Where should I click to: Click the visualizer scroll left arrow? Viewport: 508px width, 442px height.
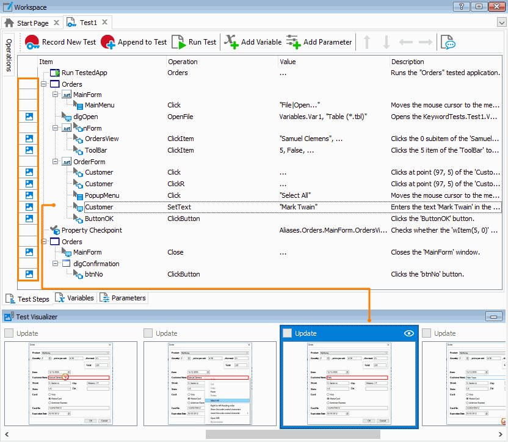point(7,434)
